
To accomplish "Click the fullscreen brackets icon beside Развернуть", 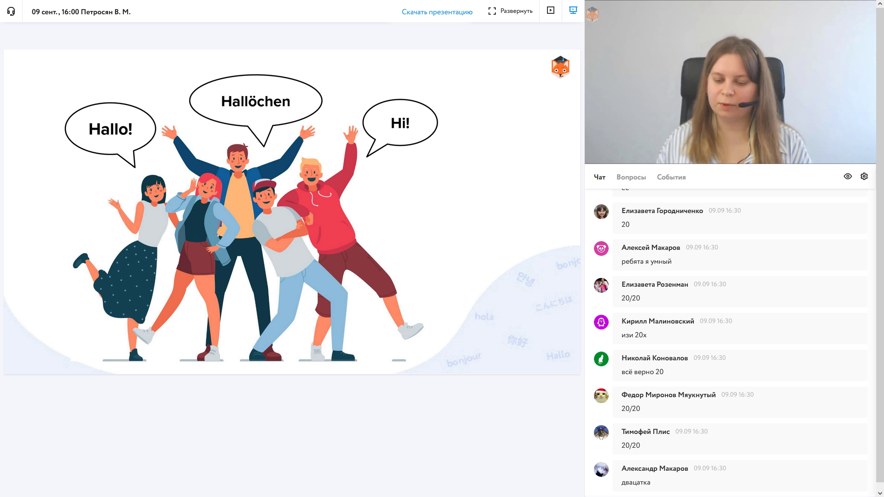I will [492, 11].
